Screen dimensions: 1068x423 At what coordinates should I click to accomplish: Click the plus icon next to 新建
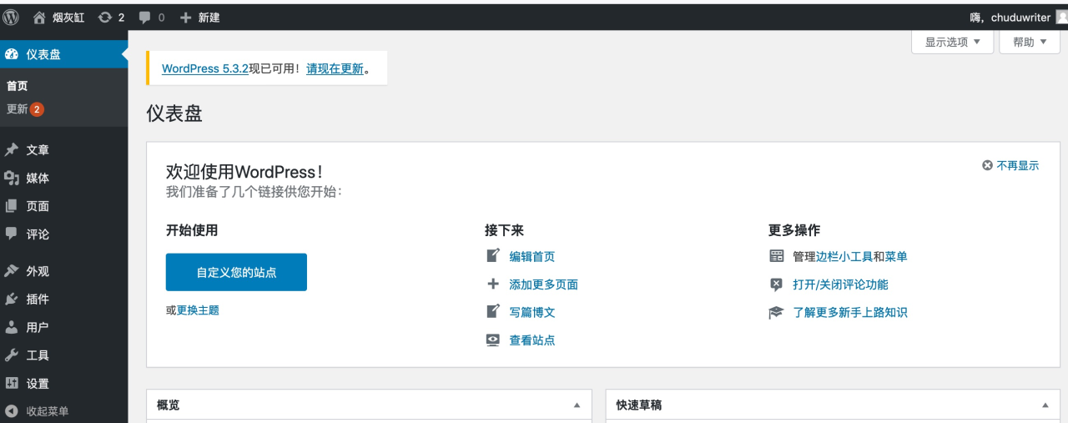(x=186, y=17)
